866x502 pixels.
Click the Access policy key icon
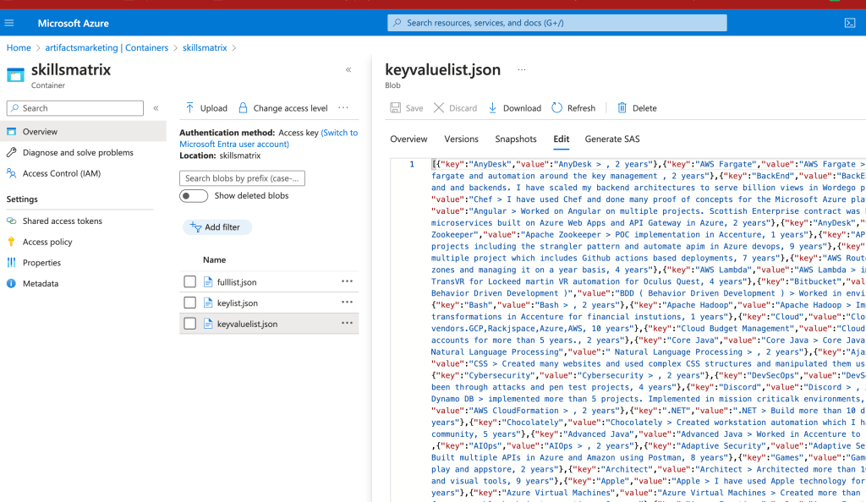pyautogui.click(x=11, y=242)
